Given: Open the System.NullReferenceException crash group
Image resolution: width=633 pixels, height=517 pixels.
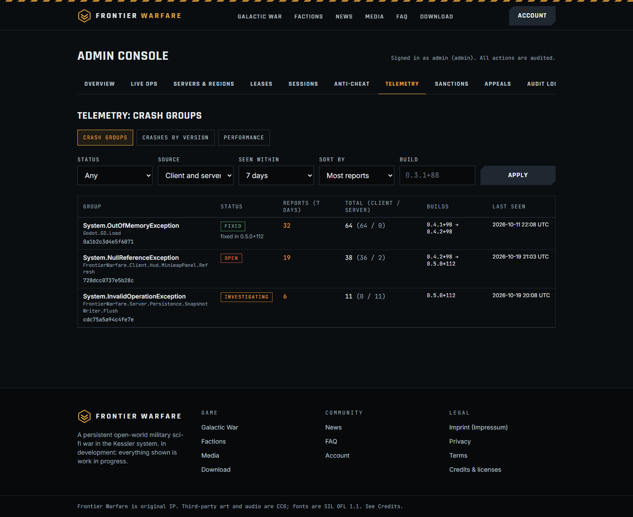Looking at the screenshot, I should [131, 258].
